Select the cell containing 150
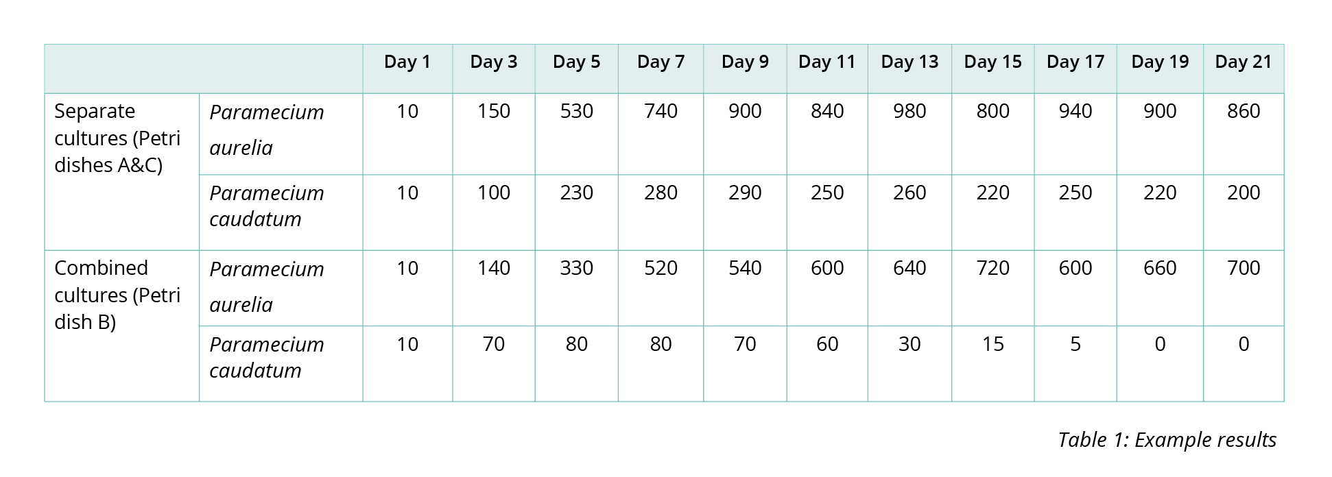Viewport: 1332px width, 477px height. pyautogui.click(x=494, y=111)
